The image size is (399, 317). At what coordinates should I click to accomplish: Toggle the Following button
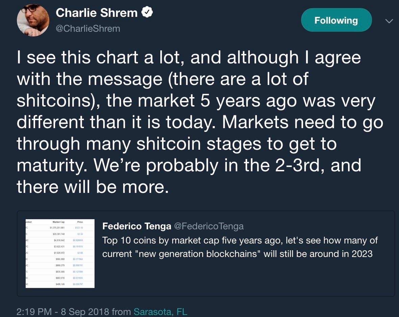point(336,20)
